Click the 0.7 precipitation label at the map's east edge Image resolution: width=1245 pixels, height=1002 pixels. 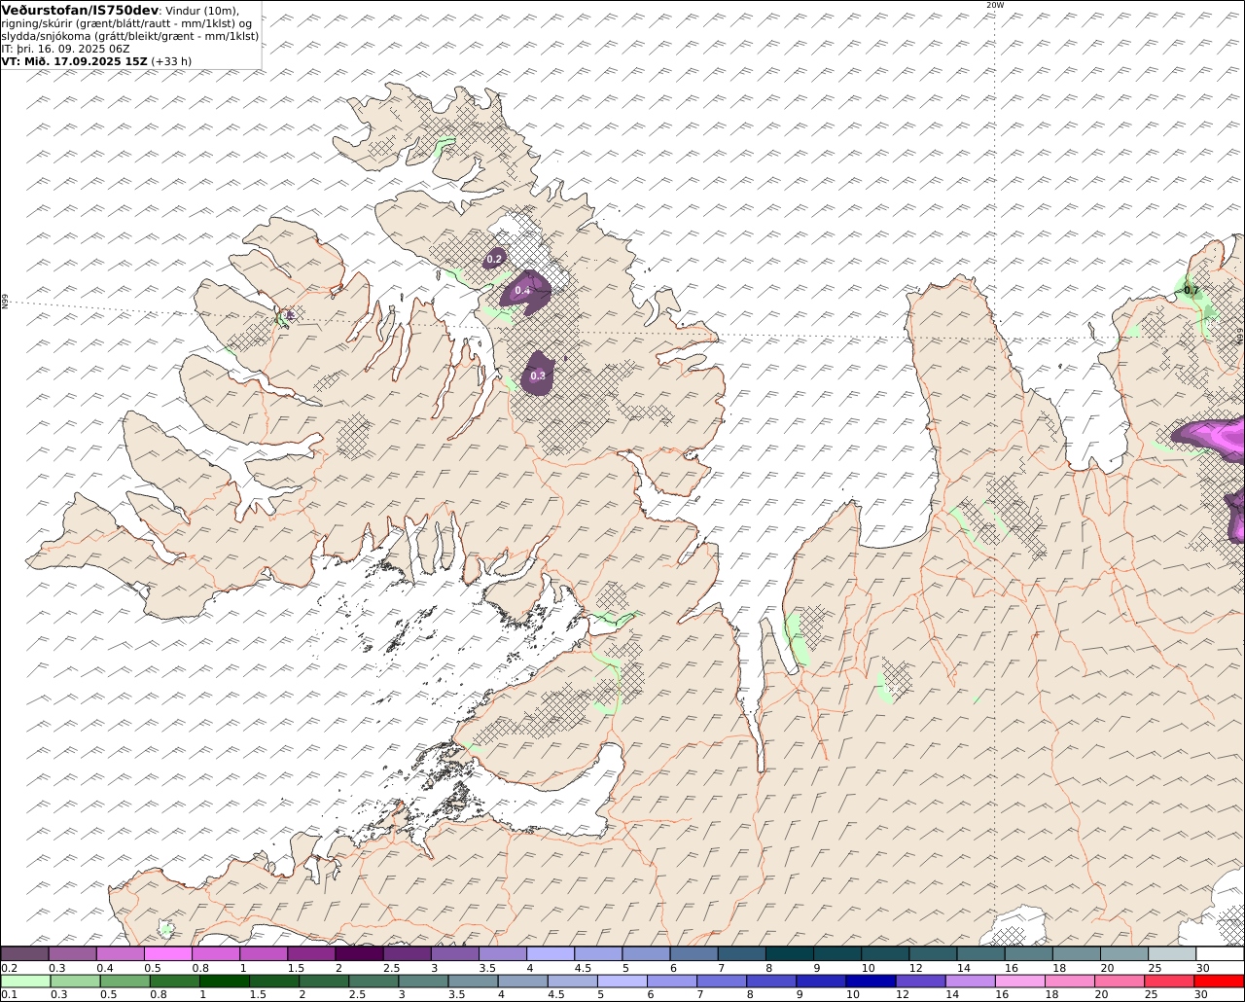tap(1192, 291)
